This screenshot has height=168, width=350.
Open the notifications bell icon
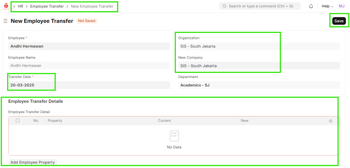311,6
